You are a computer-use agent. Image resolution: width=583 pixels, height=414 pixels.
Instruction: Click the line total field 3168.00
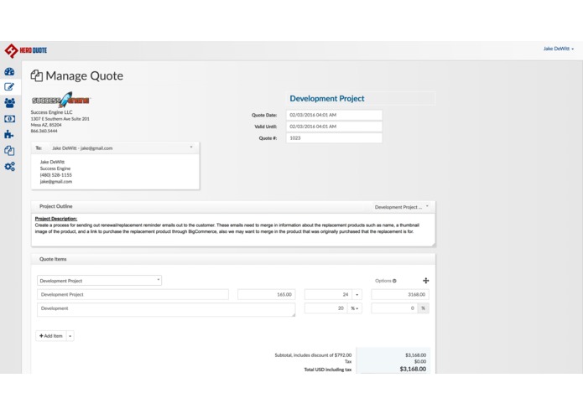(x=400, y=294)
